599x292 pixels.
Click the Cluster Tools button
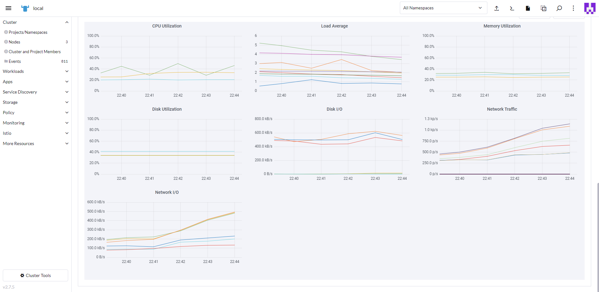click(35, 275)
